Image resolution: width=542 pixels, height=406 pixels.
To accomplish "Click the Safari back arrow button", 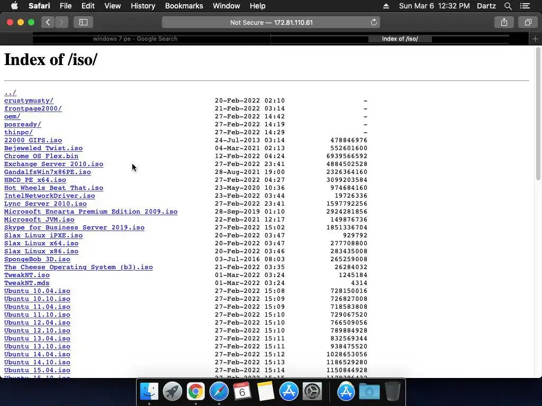I will 48,22.
